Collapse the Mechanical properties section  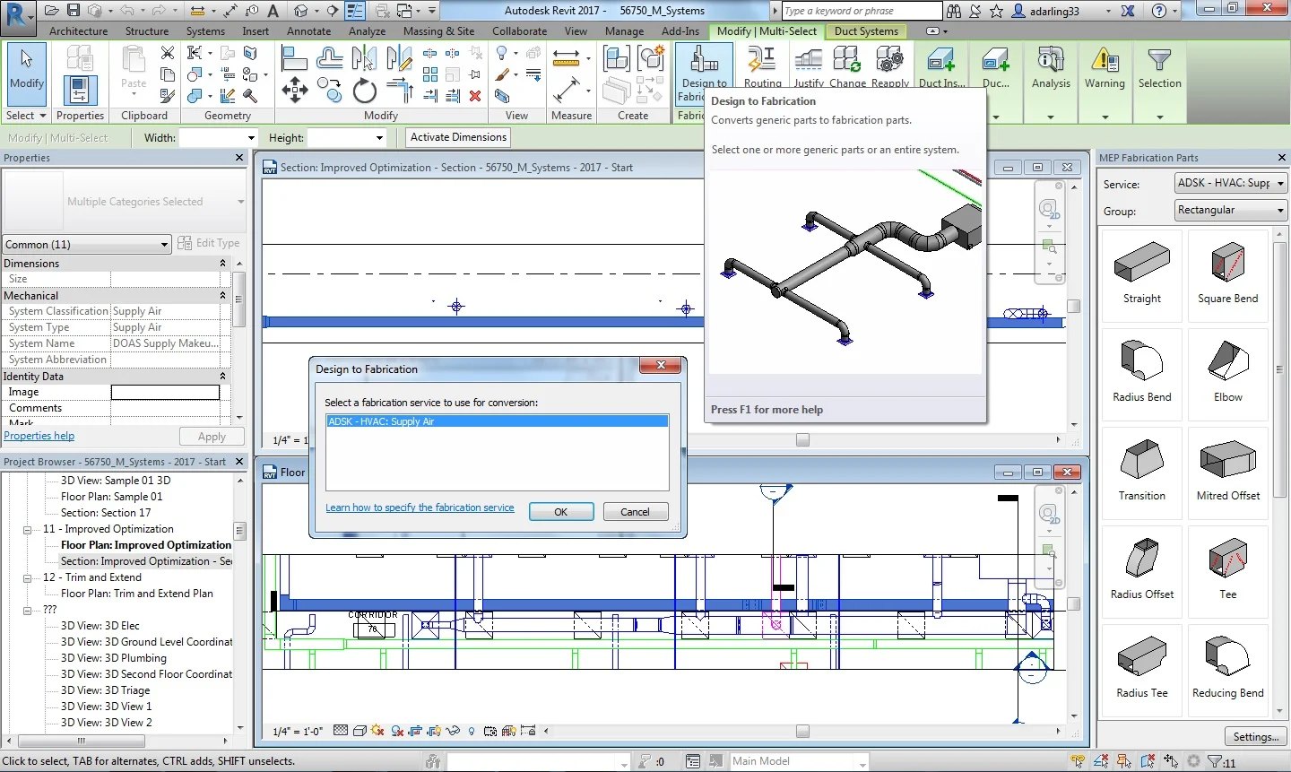point(222,295)
